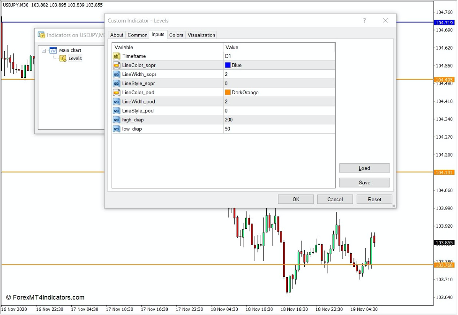Click the '123' icon beside high_diap
Viewport: 458px width, 315px height.
click(x=116, y=120)
